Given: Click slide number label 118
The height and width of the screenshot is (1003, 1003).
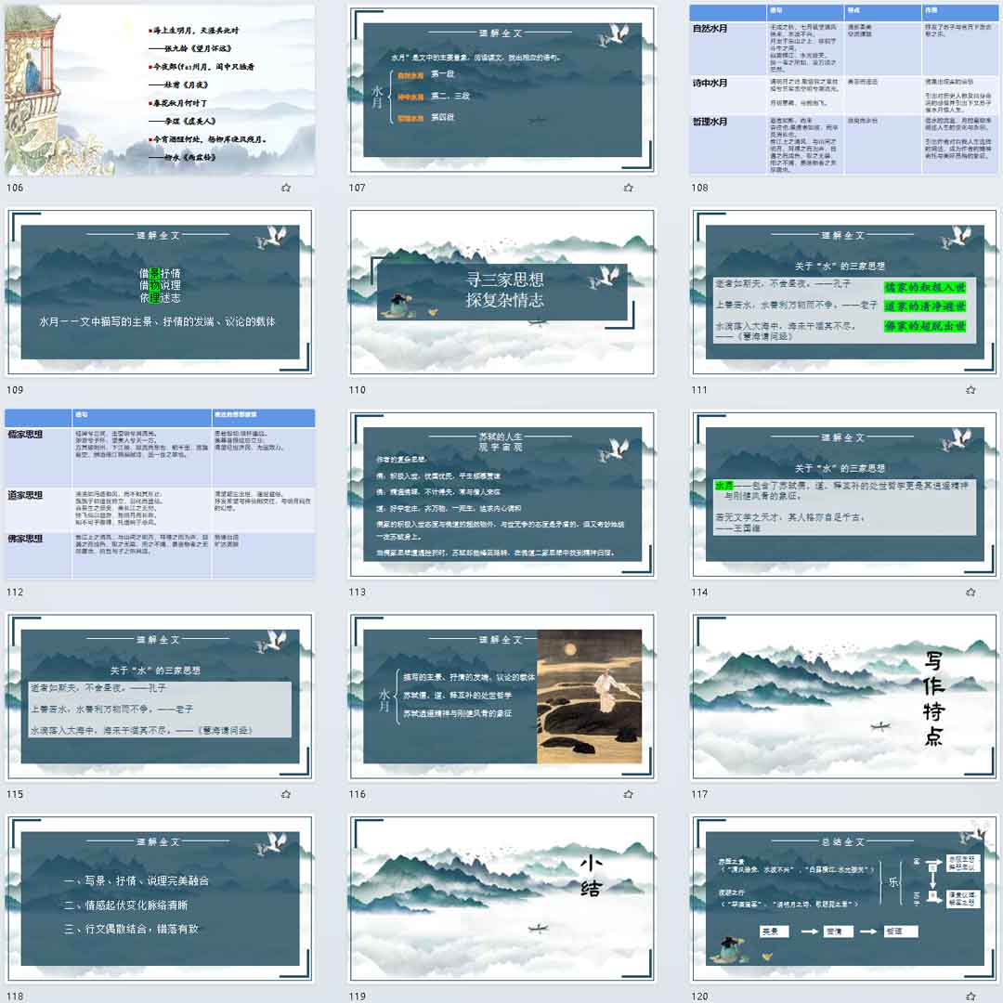Looking at the screenshot, I should point(15,996).
